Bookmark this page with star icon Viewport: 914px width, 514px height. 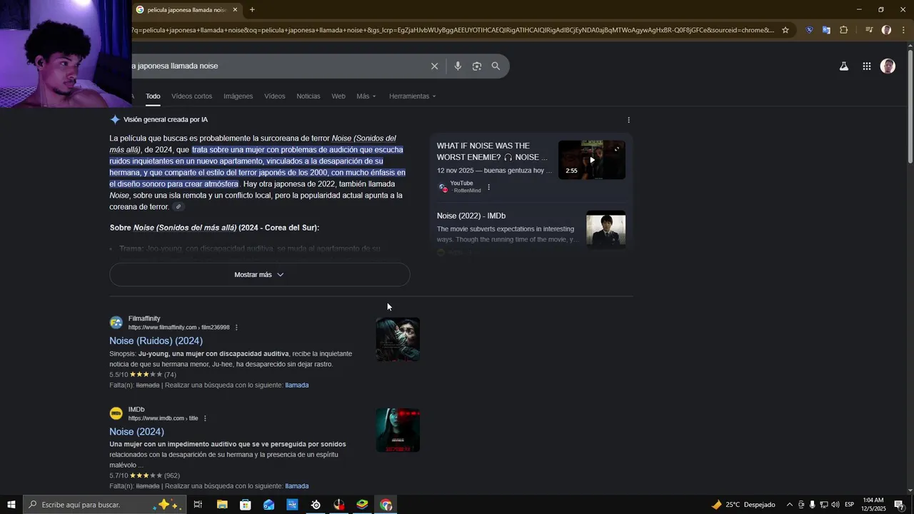pyautogui.click(x=785, y=30)
